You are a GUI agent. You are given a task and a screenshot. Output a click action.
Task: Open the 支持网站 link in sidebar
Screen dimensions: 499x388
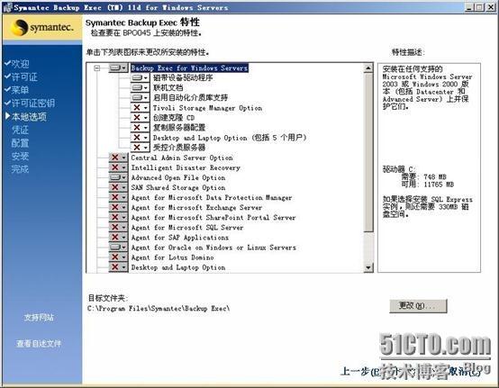tap(39, 318)
